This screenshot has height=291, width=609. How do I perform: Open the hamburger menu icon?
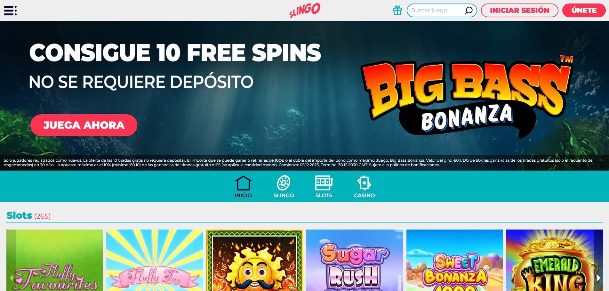coord(10,11)
